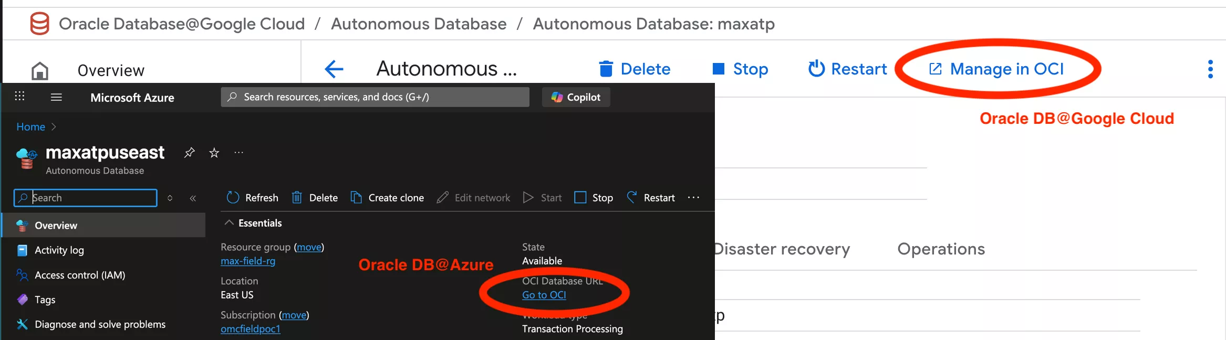
Task: Click Manage in OCI button
Action: [997, 69]
